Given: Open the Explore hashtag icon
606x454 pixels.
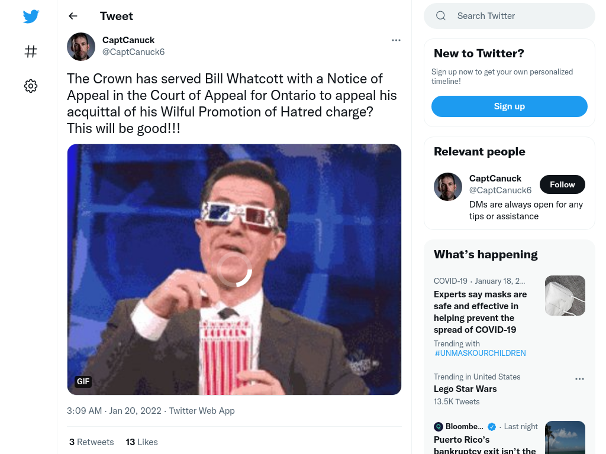Looking at the screenshot, I should pos(31,51).
